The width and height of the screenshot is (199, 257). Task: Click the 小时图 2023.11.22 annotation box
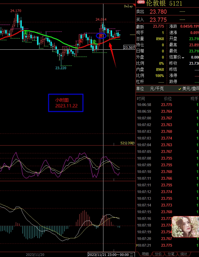pyautogui.click(x=66, y=103)
